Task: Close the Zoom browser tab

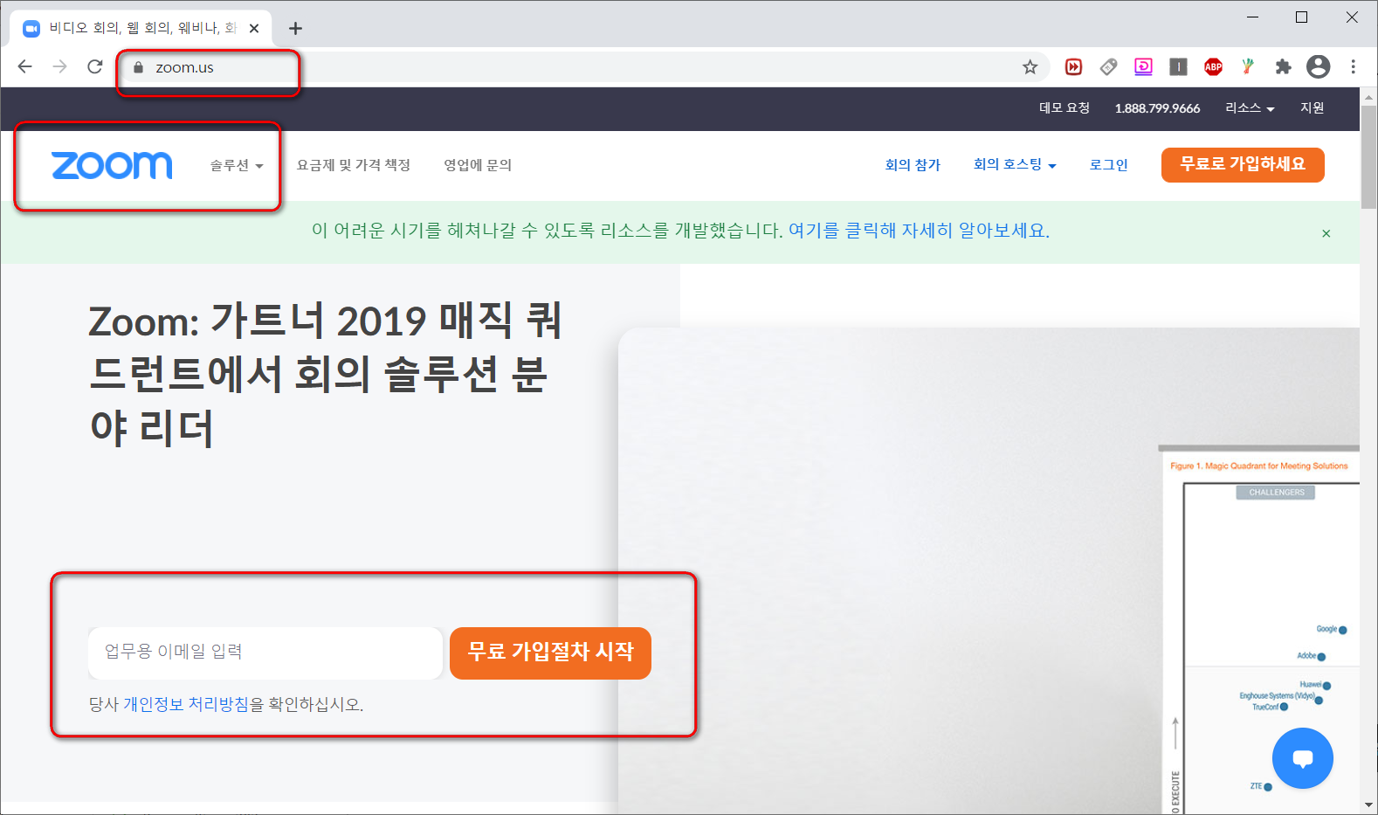Action: [x=254, y=28]
